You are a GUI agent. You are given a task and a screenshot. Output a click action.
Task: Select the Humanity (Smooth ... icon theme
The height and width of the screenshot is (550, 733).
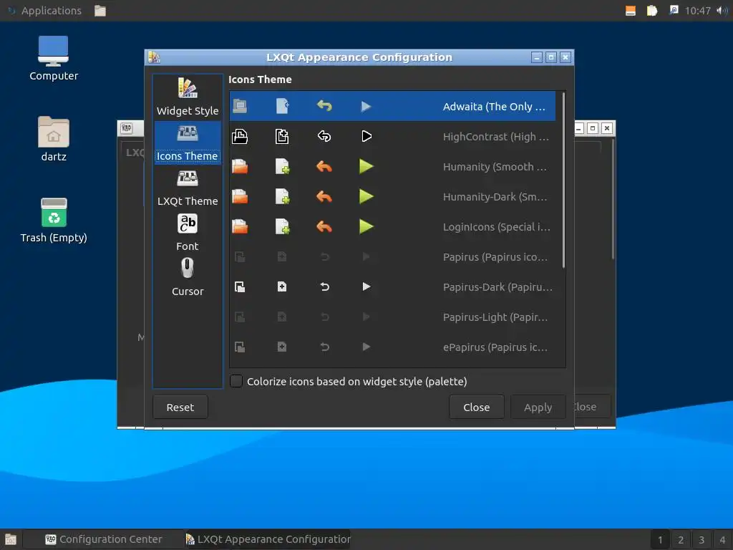(x=393, y=166)
